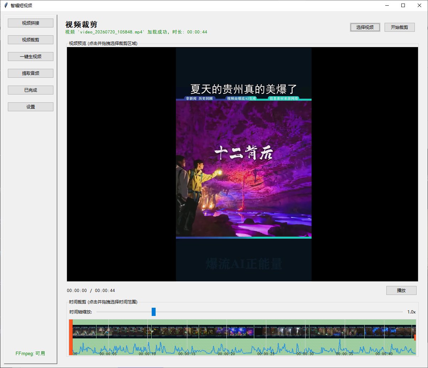Click the blue 时间轴缩放 slider handle
The width and height of the screenshot is (428, 368).
click(x=153, y=312)
